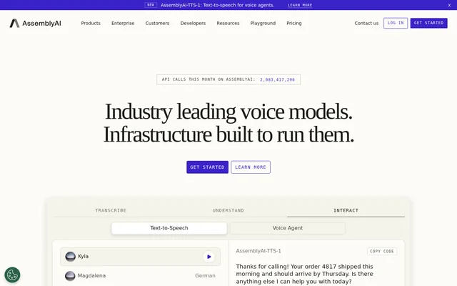Open the cookie preferences icon
The image size is (457, 286).
(12, 275)
